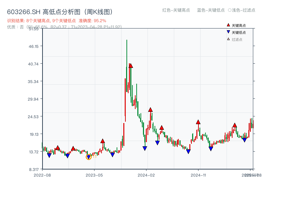Select the 2024-02 label on the x-axis
Viewport: 281px width, 211px height.
pos(146,175)
